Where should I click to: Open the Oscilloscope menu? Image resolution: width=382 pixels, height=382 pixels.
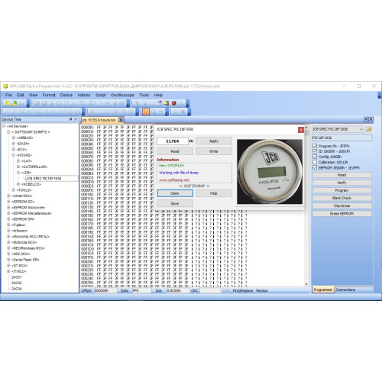[122, 95]
